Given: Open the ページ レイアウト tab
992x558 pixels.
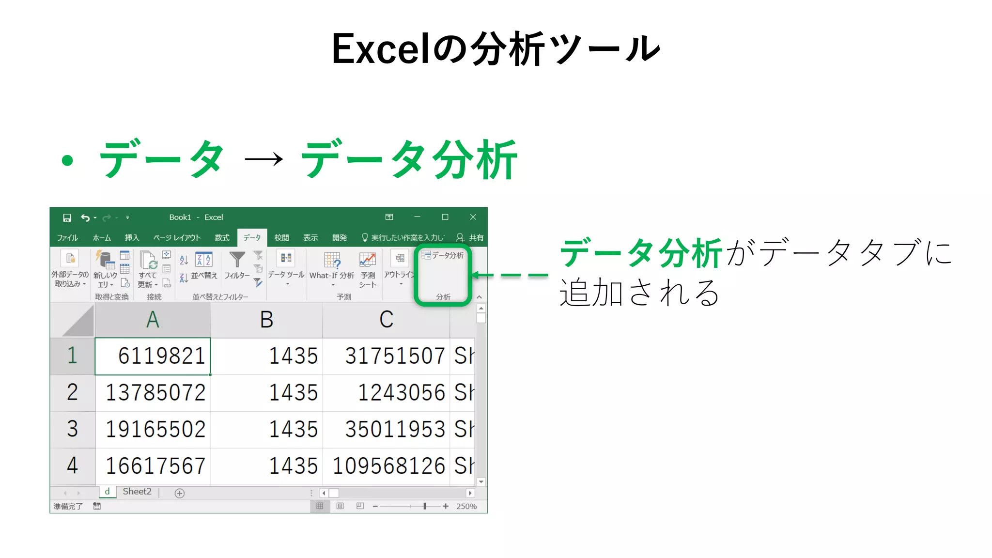Looking at the screenshot, I should 177,238.
